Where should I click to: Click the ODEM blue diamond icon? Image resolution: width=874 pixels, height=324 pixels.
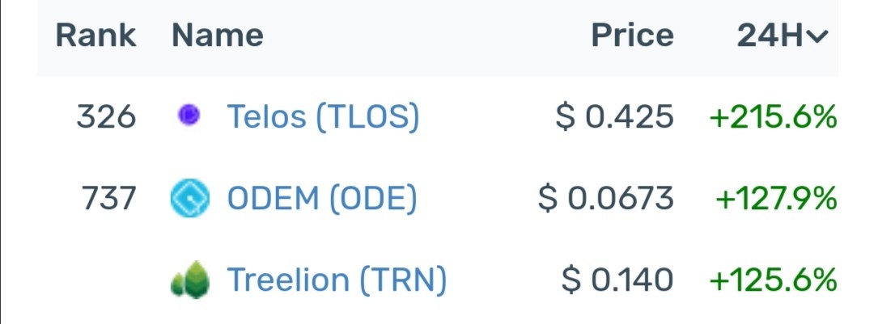point(190,198)
